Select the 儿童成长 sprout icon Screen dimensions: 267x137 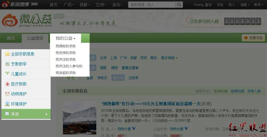point(7,74)
